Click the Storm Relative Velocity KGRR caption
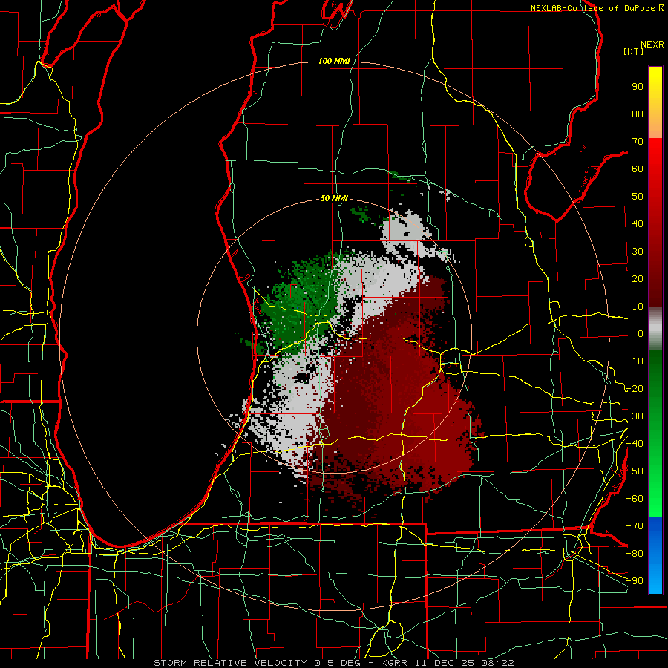This screenshot has width=668, height=668. click(x=334, y=663)
